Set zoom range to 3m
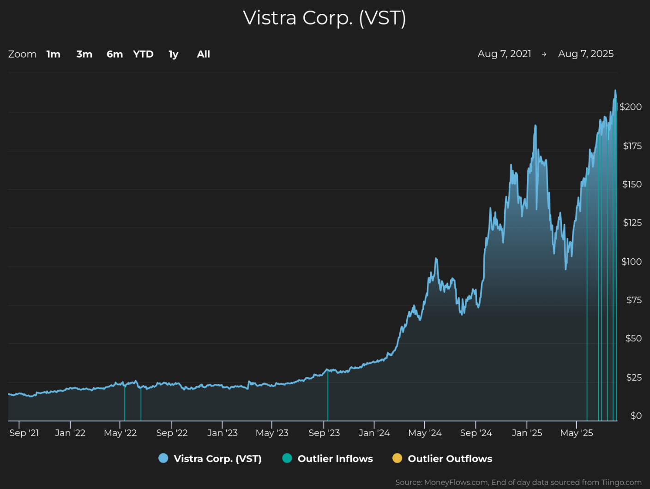 tap(84, 54)
